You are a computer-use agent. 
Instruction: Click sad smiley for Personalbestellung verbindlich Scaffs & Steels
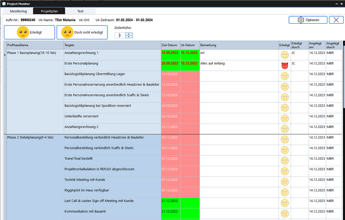tap(285, 150)
